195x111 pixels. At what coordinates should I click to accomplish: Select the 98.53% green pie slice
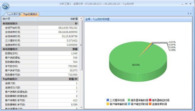[136, 65]
